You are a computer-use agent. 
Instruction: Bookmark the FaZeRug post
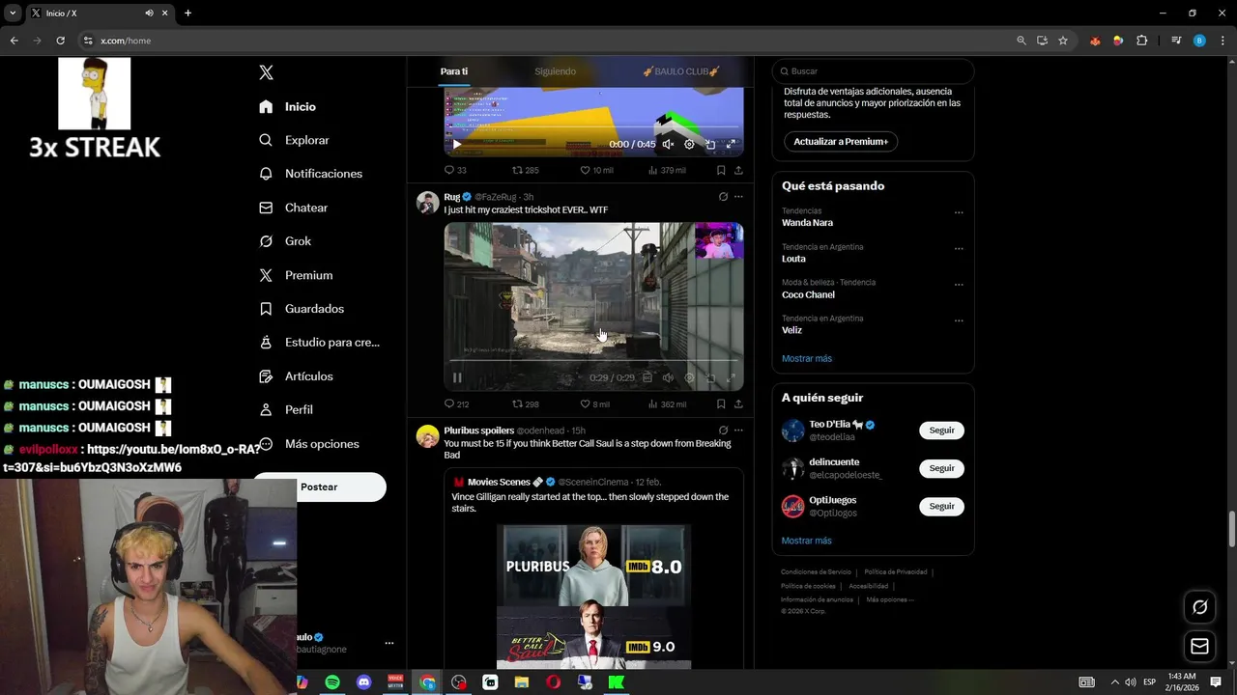tap(721, 404)
